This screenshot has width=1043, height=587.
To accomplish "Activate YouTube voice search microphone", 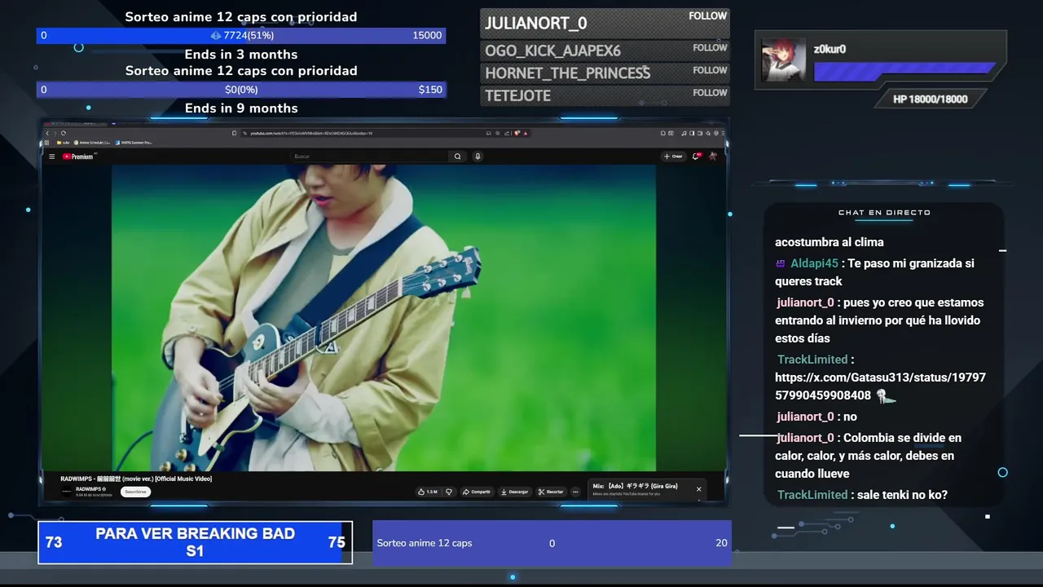I will tap(477, 157).
